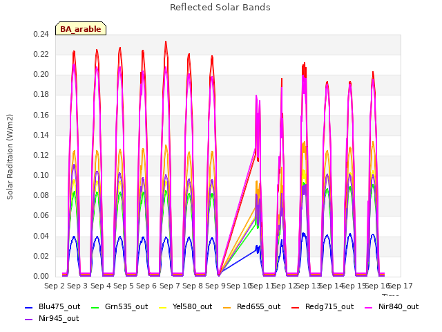442x332 pixels.
Task: Click the 0.20 y-axis tick label
Action: [41, 75]
